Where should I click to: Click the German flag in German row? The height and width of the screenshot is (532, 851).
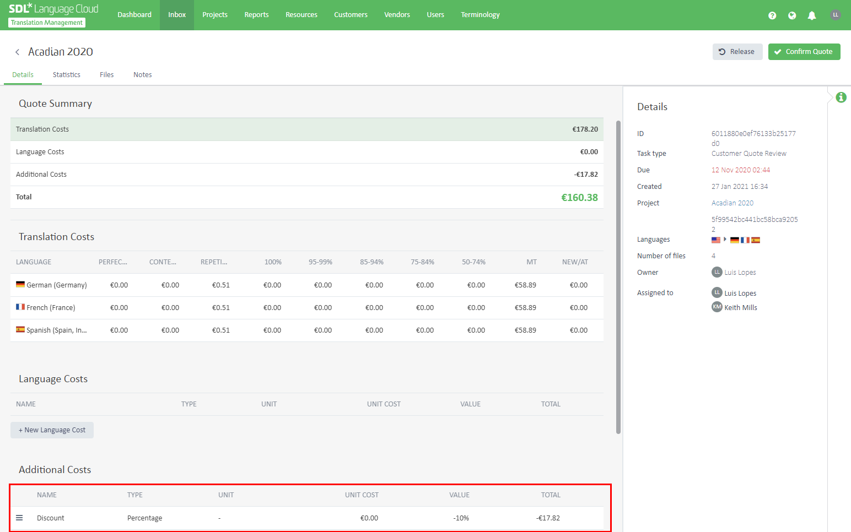(20, 285)
